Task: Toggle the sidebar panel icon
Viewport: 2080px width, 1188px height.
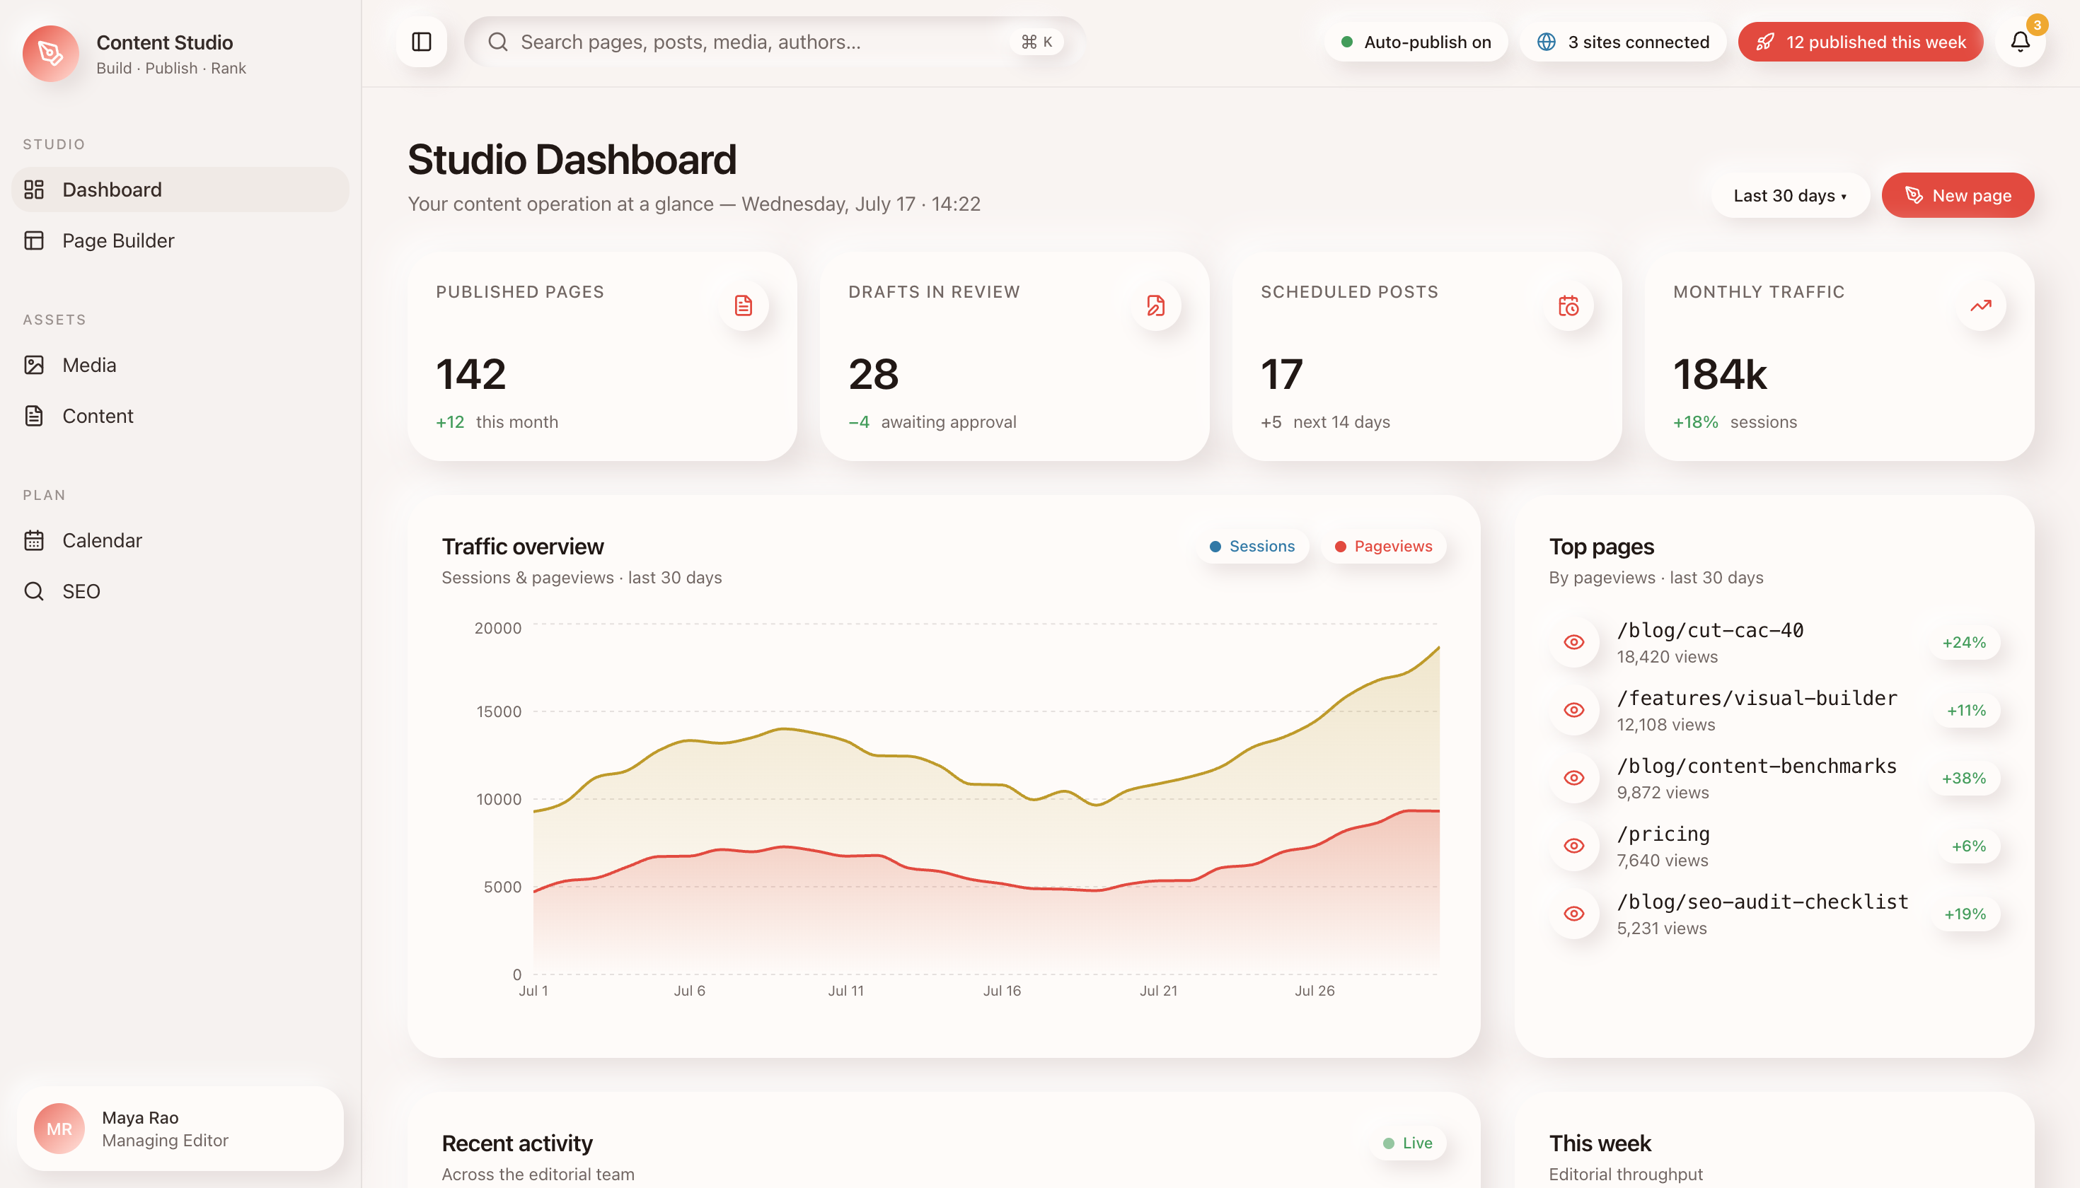Action: [421, 42]
